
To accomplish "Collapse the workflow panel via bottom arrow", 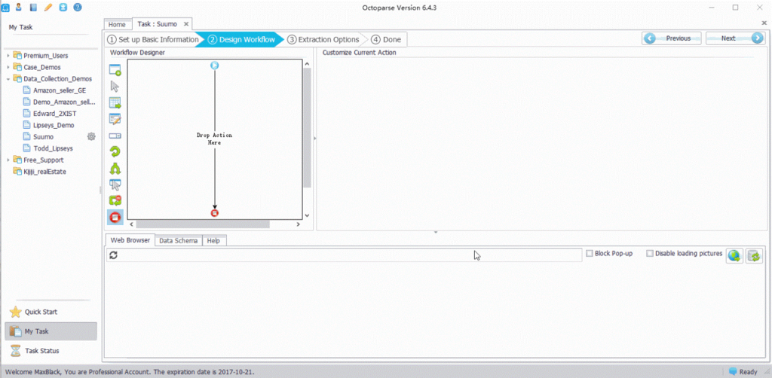I will pyautogui.click(x=435, y=232).
